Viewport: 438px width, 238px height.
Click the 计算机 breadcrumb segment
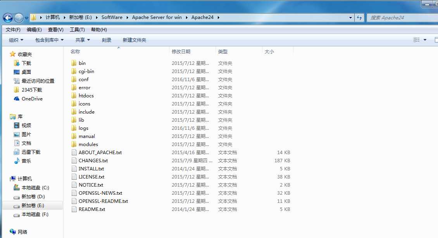pos(53,17)
